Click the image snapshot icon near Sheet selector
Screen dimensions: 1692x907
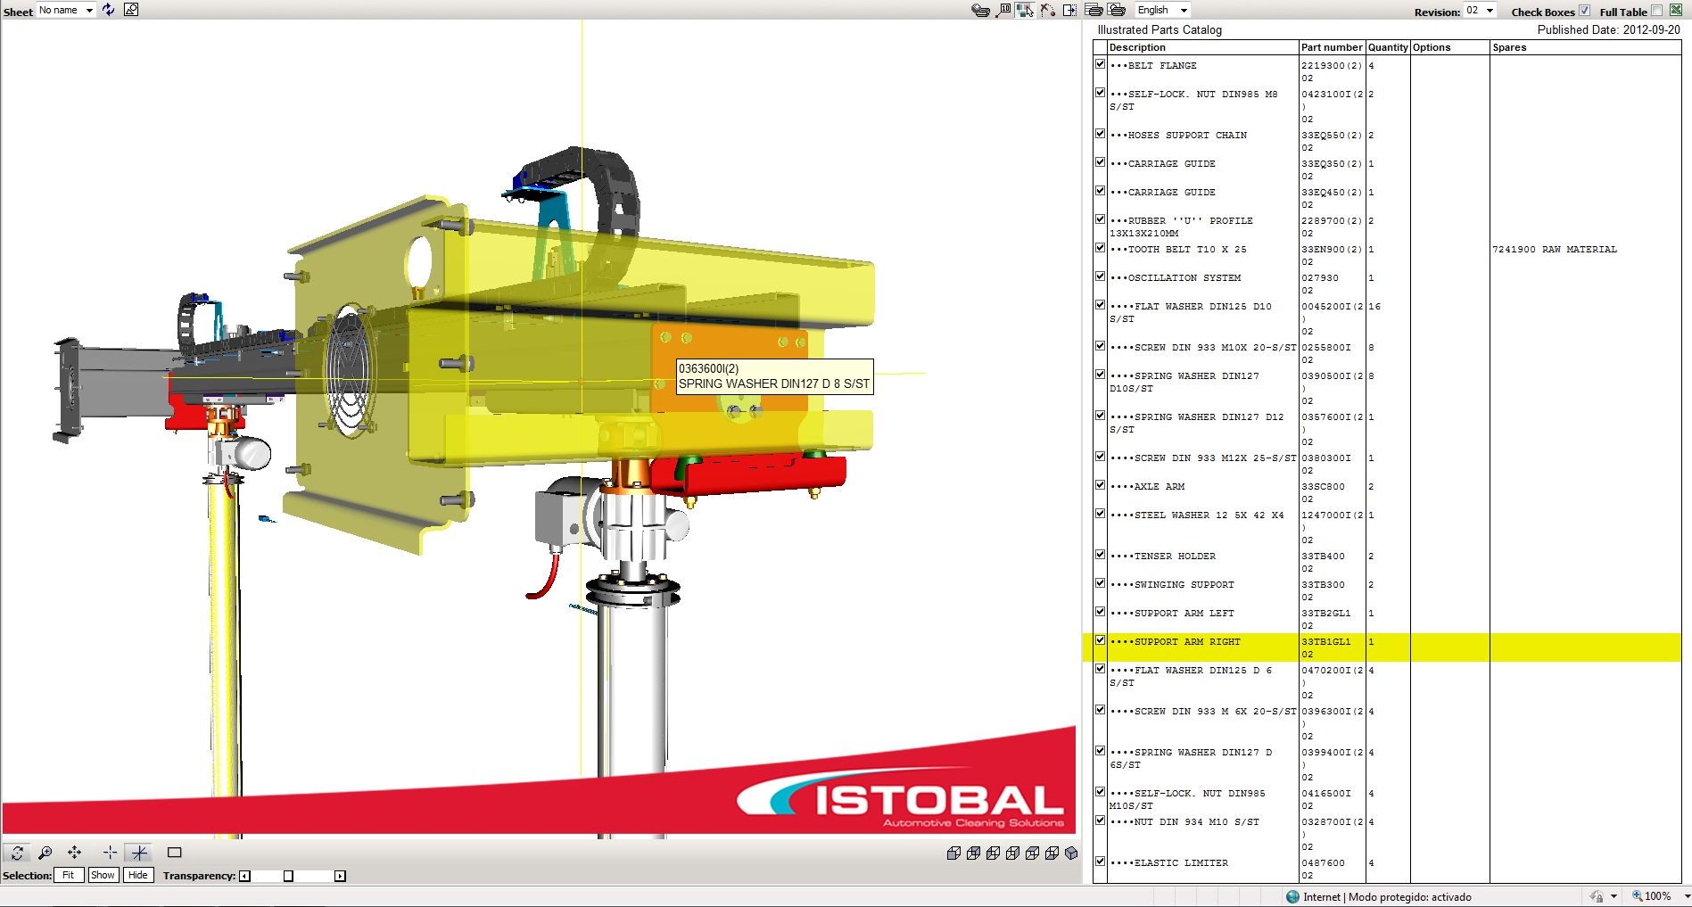point(131,10)
